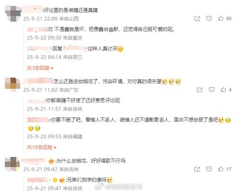The image size is (239, 192).
Task: Click the crown badge beside third commenter's name
Action: click(x=51, y=161)
